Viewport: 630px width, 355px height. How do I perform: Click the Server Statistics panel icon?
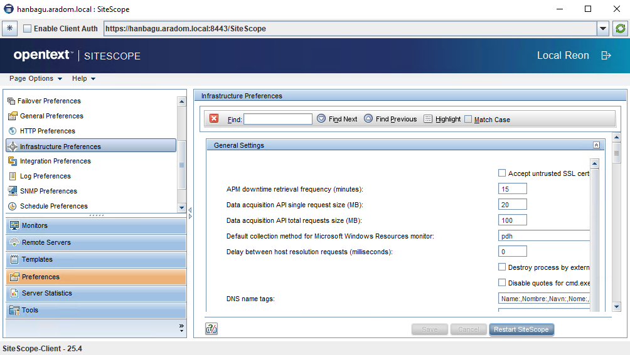[14, 293]
